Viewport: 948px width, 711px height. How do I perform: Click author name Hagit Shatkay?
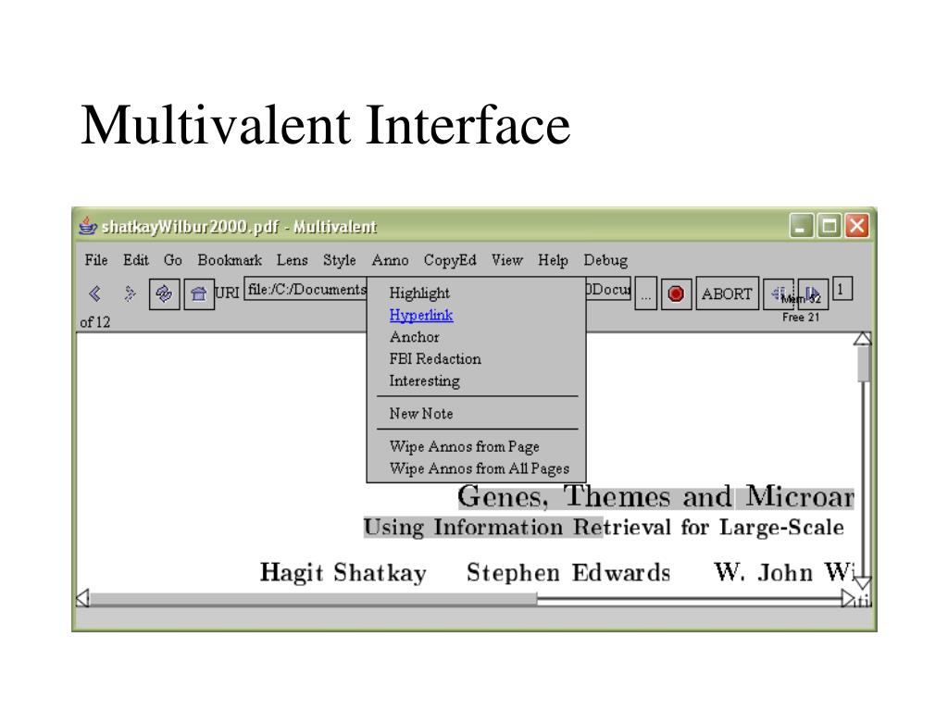(x=343, y=572)
